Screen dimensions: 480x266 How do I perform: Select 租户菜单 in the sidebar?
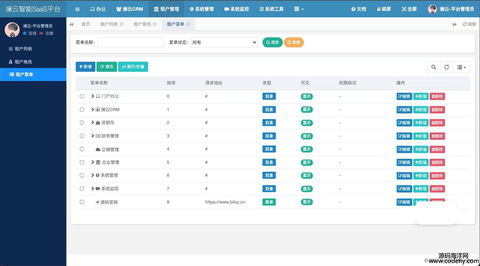(33, 74)
